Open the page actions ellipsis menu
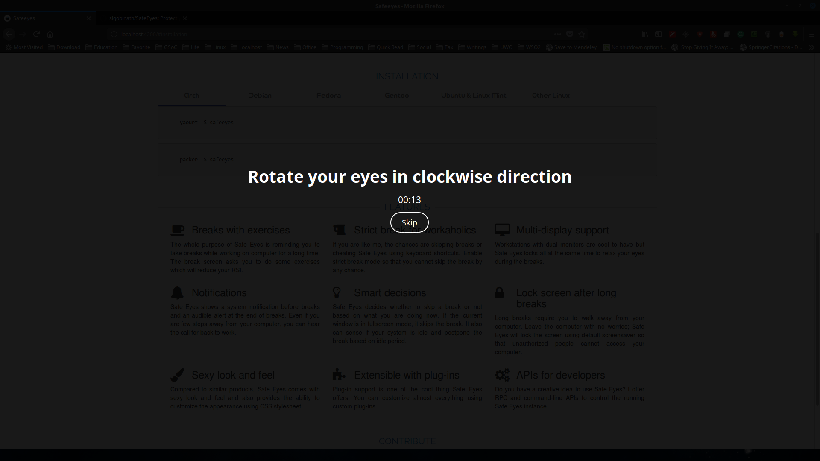This screenshot has width=820, height=461. coord(557,34)
